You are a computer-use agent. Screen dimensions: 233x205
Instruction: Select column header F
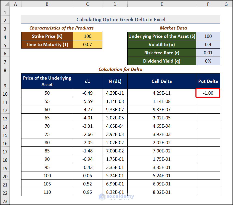208,4
